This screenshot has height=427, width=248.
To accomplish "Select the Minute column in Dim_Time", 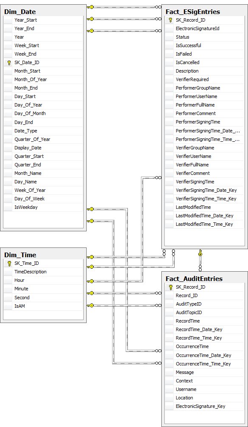I will click(x=43, y=289).
